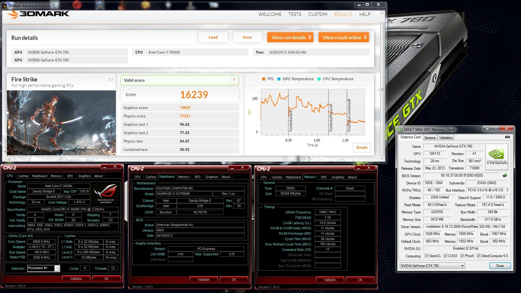521x293 pixels.
Task: Click OK in the CPU-Z memory window
Action: point(360,280)
